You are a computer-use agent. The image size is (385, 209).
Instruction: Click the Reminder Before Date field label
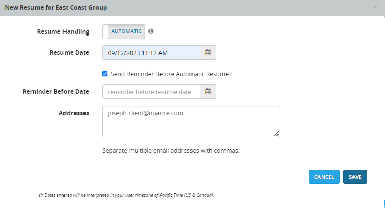click(x=56, y=92)
